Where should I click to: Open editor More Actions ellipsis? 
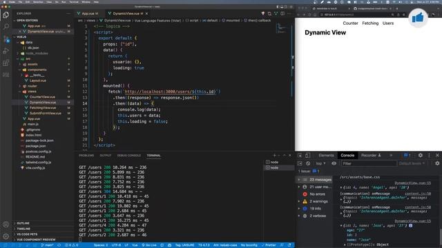[x=289, y=14]
